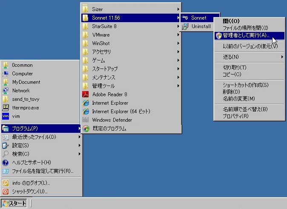The height and width of the screenshot is (209, 287).
Task: Click the Computer icon in Start menu
Action: pos(6,74)
